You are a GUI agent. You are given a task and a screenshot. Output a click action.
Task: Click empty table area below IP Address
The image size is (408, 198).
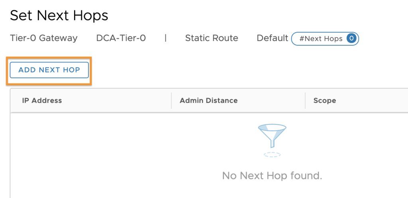coord(91,155)
